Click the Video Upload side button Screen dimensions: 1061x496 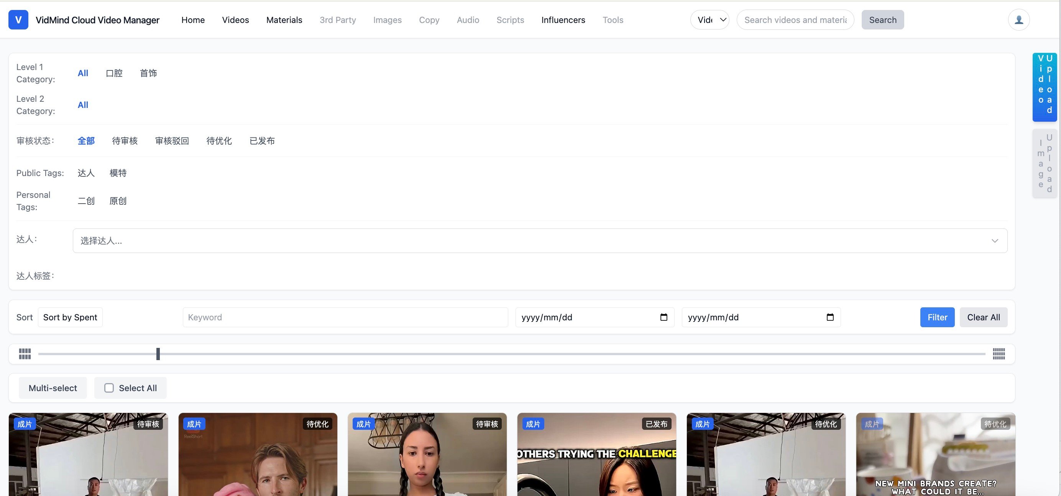[1044, 87]
